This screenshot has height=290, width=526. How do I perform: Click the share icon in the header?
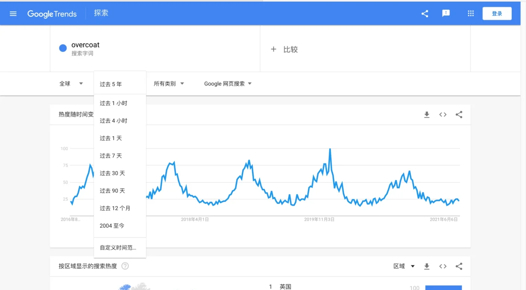point(425,14)
